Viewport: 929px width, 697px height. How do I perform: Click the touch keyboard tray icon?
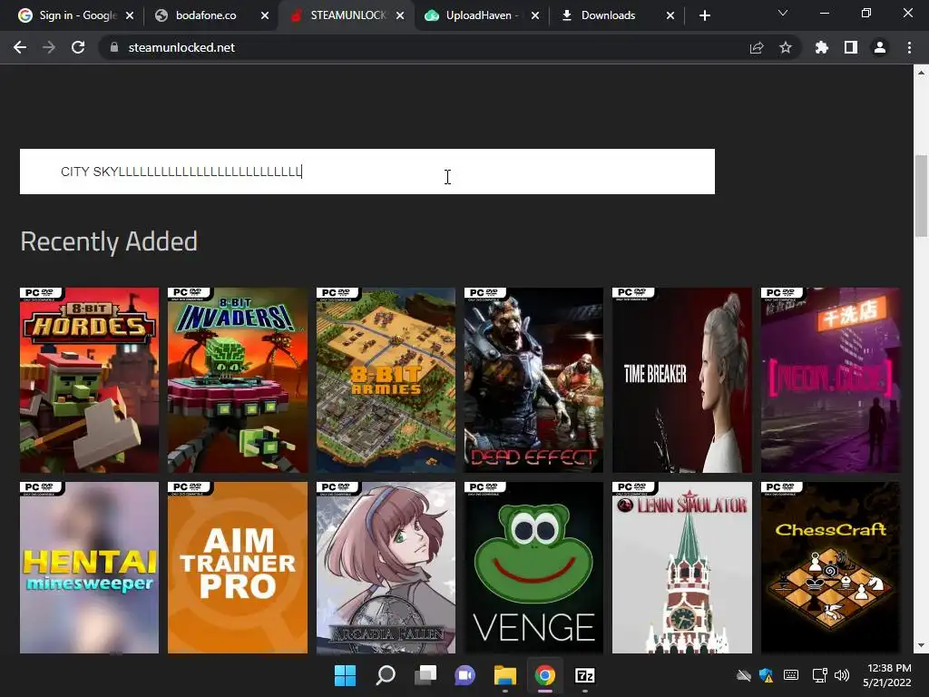click(x=791, y=675)
